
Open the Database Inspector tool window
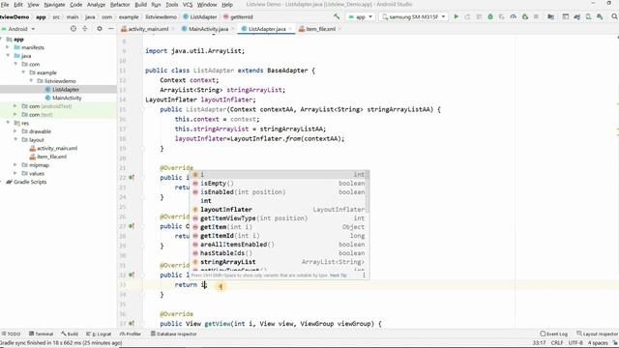tap(174, 333)
